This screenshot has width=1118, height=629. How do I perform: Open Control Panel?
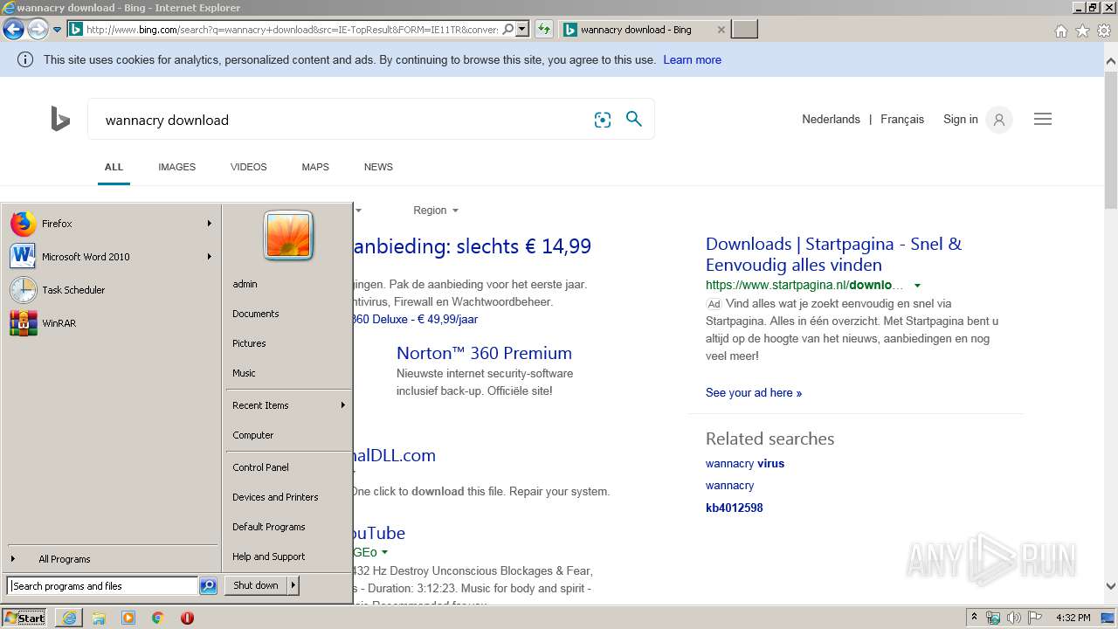[287, 467]
